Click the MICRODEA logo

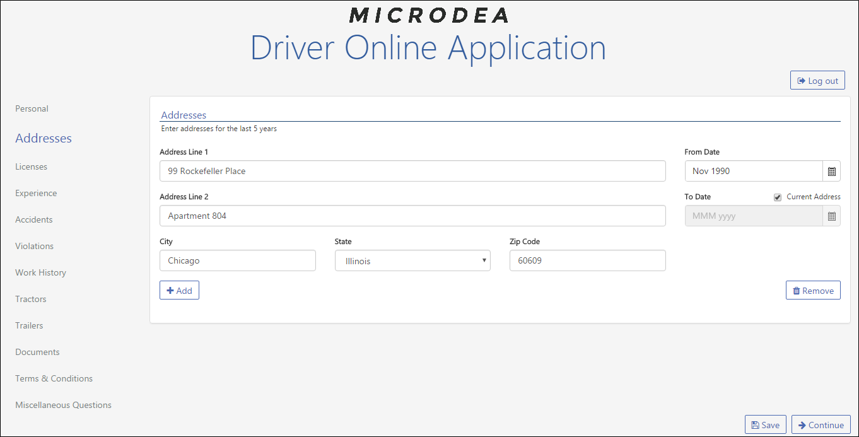[x=429, y=15]
